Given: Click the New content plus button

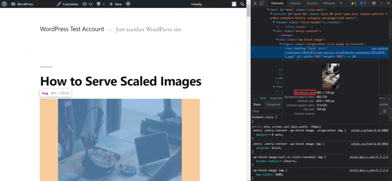Looking at the screenshot, I should click(115, 4).
